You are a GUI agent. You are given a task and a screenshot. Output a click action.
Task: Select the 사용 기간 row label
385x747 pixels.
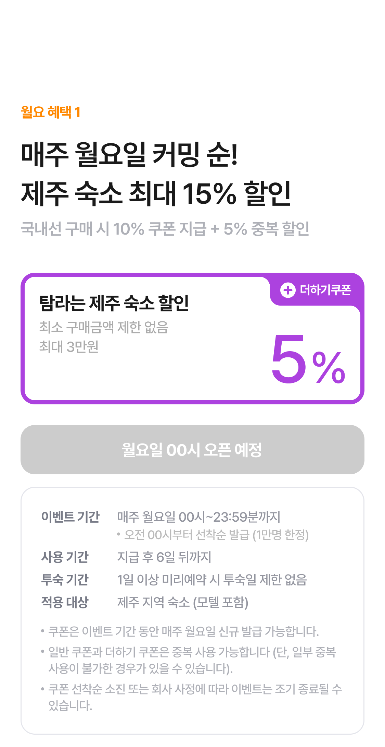coord(65,557)
